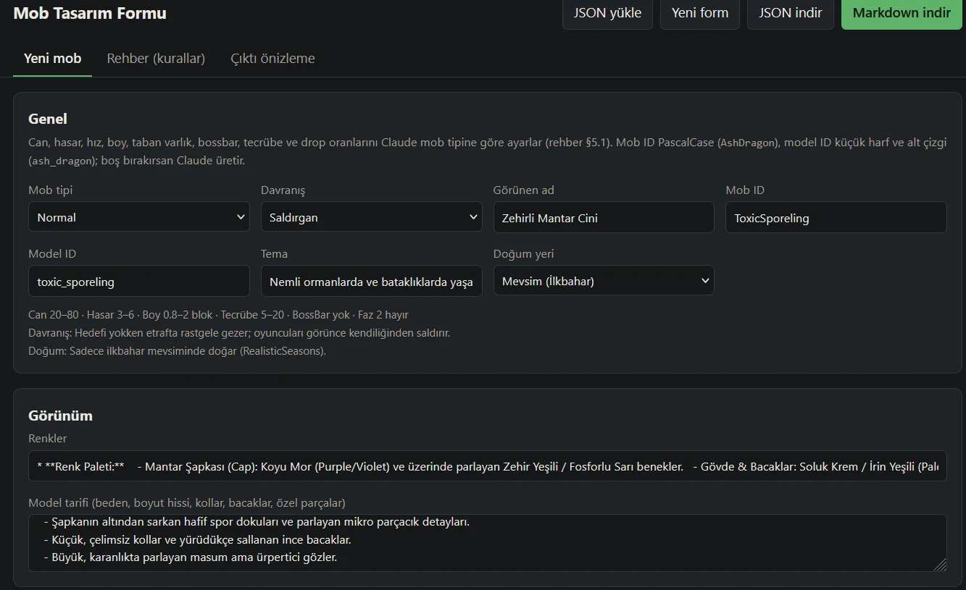This screenshot has height=590, width=966.
Task: Focus the Mob ID field ToxicSporeling
Action: pos(836,218)
